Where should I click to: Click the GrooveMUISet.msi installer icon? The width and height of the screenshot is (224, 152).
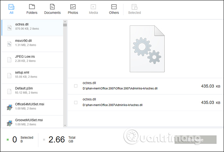(9, 122)
